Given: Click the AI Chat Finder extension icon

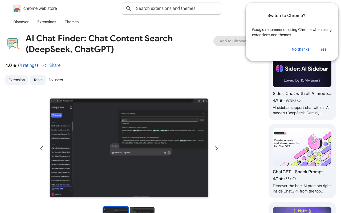Looking at the screenshot, I should coord(13,44).
